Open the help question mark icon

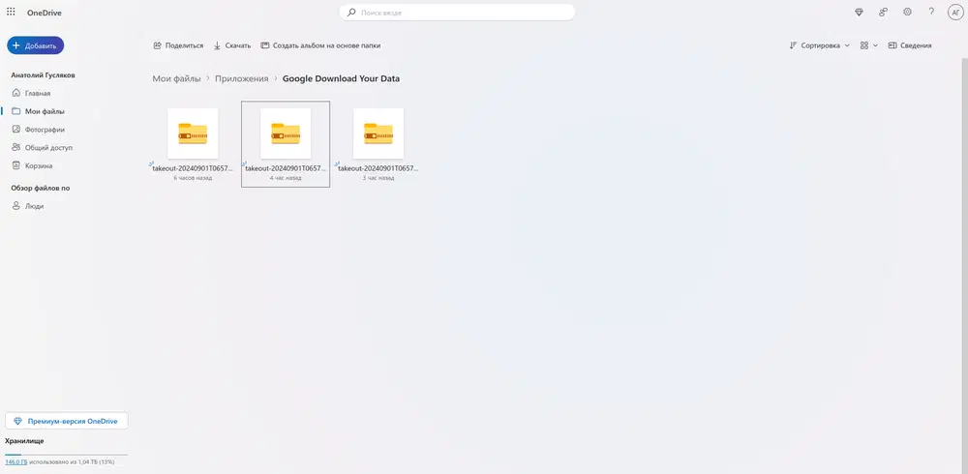click(x=931, y=12)
